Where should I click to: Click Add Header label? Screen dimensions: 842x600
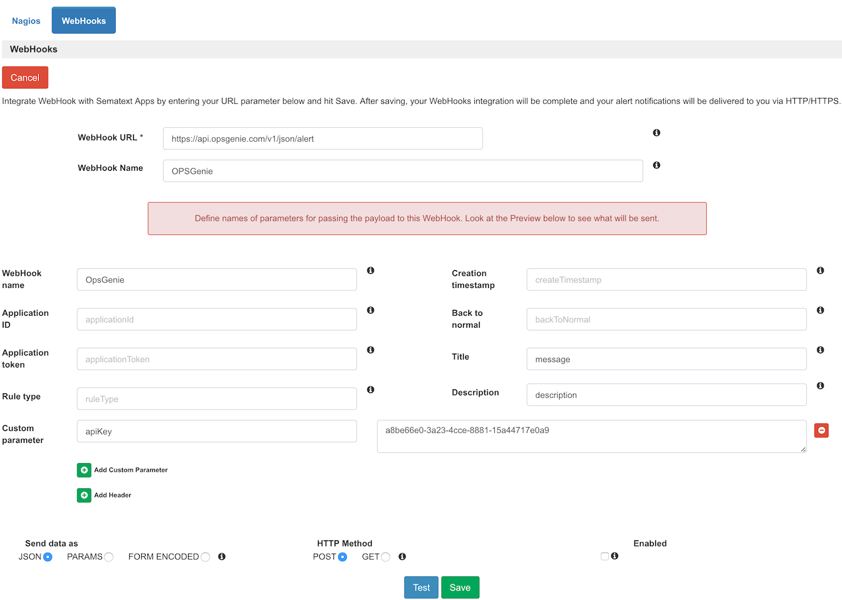pyautogui.click(x=113, y=495)
